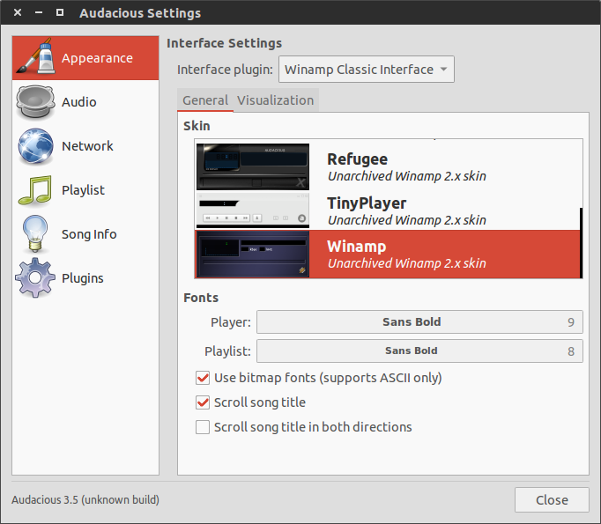Select the Refugee skin thumbnail
Image resolution: width=601 pixels, height=524 pixels.
(252, 166)
